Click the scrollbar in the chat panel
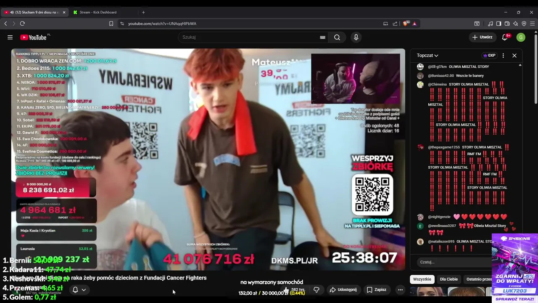 (x=520, y=158)
